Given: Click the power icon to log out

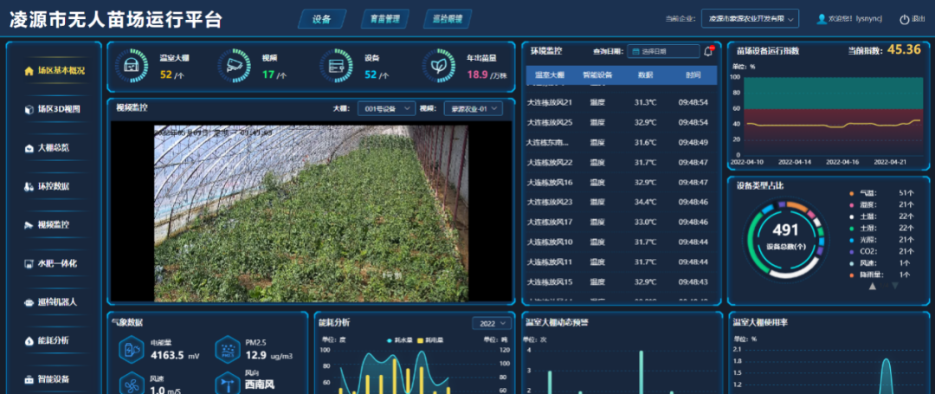Looking at the screenshot, I should pyautogui.click(x=905, y=19).
